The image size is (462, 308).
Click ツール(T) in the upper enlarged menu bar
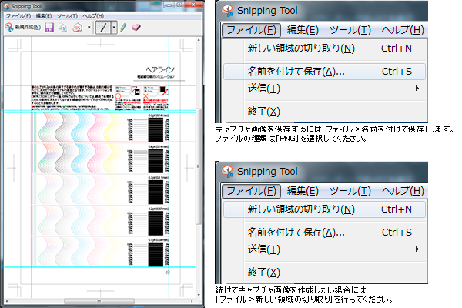tap(350, 30)
